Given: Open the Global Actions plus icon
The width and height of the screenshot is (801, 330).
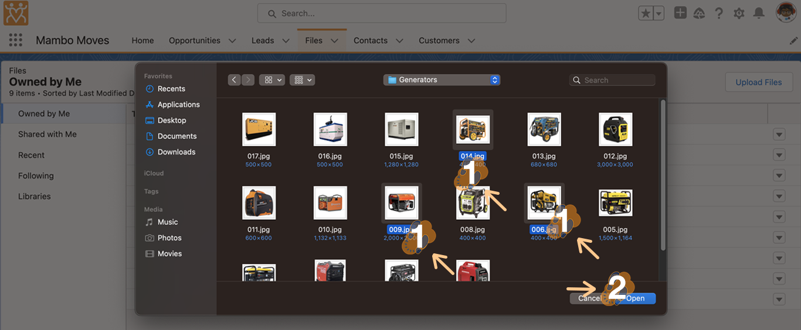Looking at the screenshot, I should click(x=680, y=13).
